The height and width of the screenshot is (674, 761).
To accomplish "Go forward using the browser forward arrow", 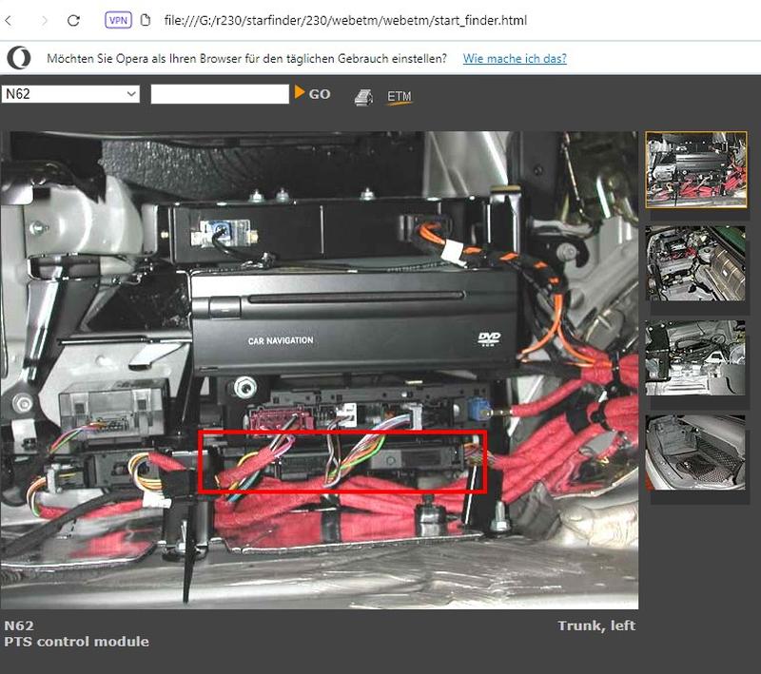I will (x=45, y=20).
